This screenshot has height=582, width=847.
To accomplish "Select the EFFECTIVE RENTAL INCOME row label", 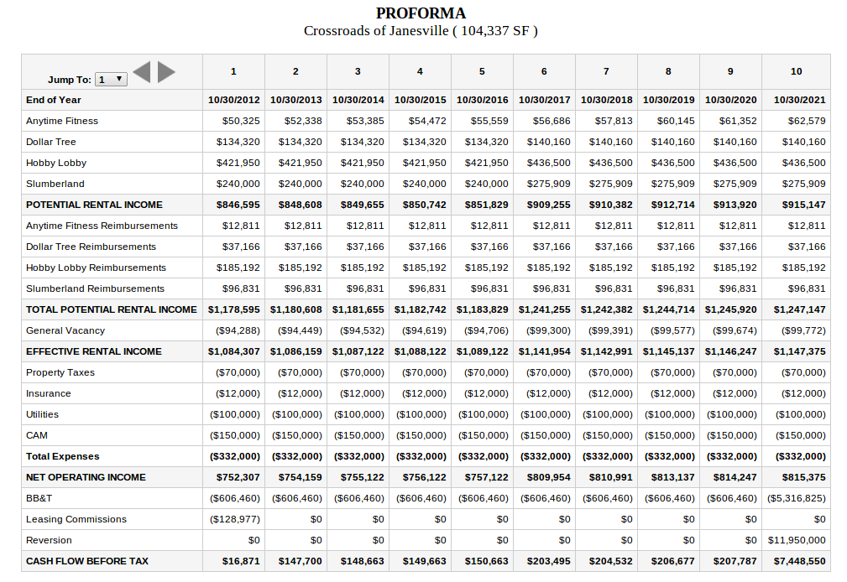I will click(x=93, y=351).
